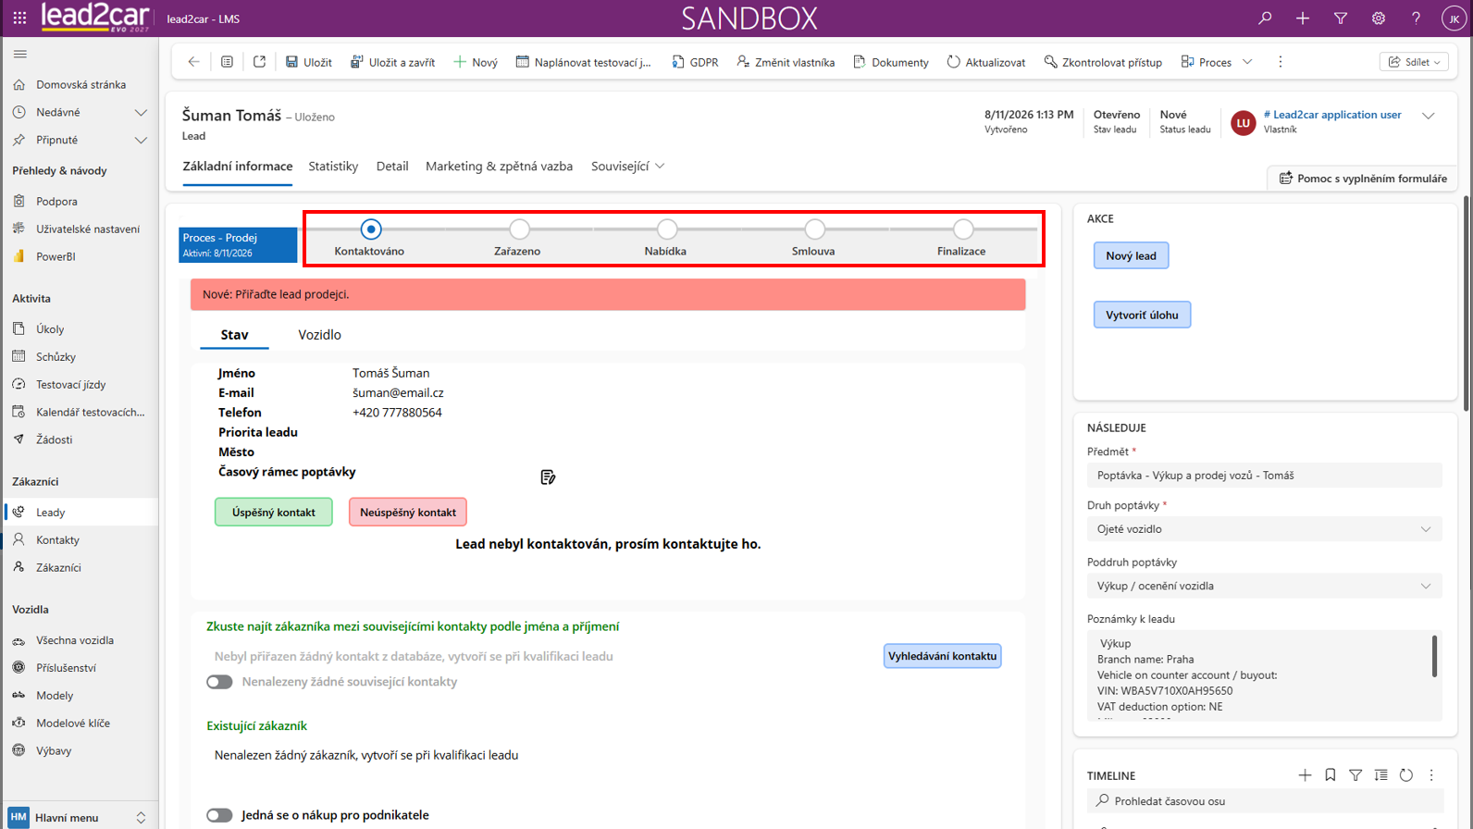Switch to the Vozidlo sub-tab
1473x829 pixels.
click(319, 335)
